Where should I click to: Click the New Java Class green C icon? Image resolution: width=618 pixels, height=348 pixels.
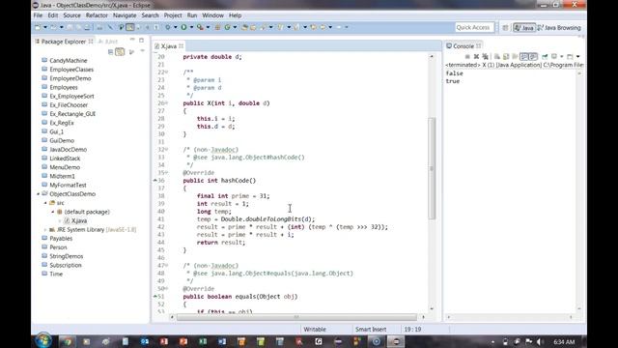[228, 27]
